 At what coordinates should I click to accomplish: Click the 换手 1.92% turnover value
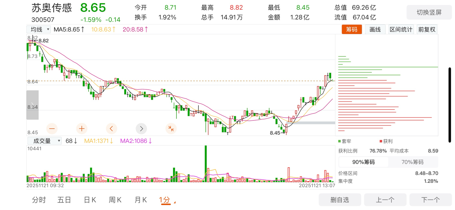point(167,17)
